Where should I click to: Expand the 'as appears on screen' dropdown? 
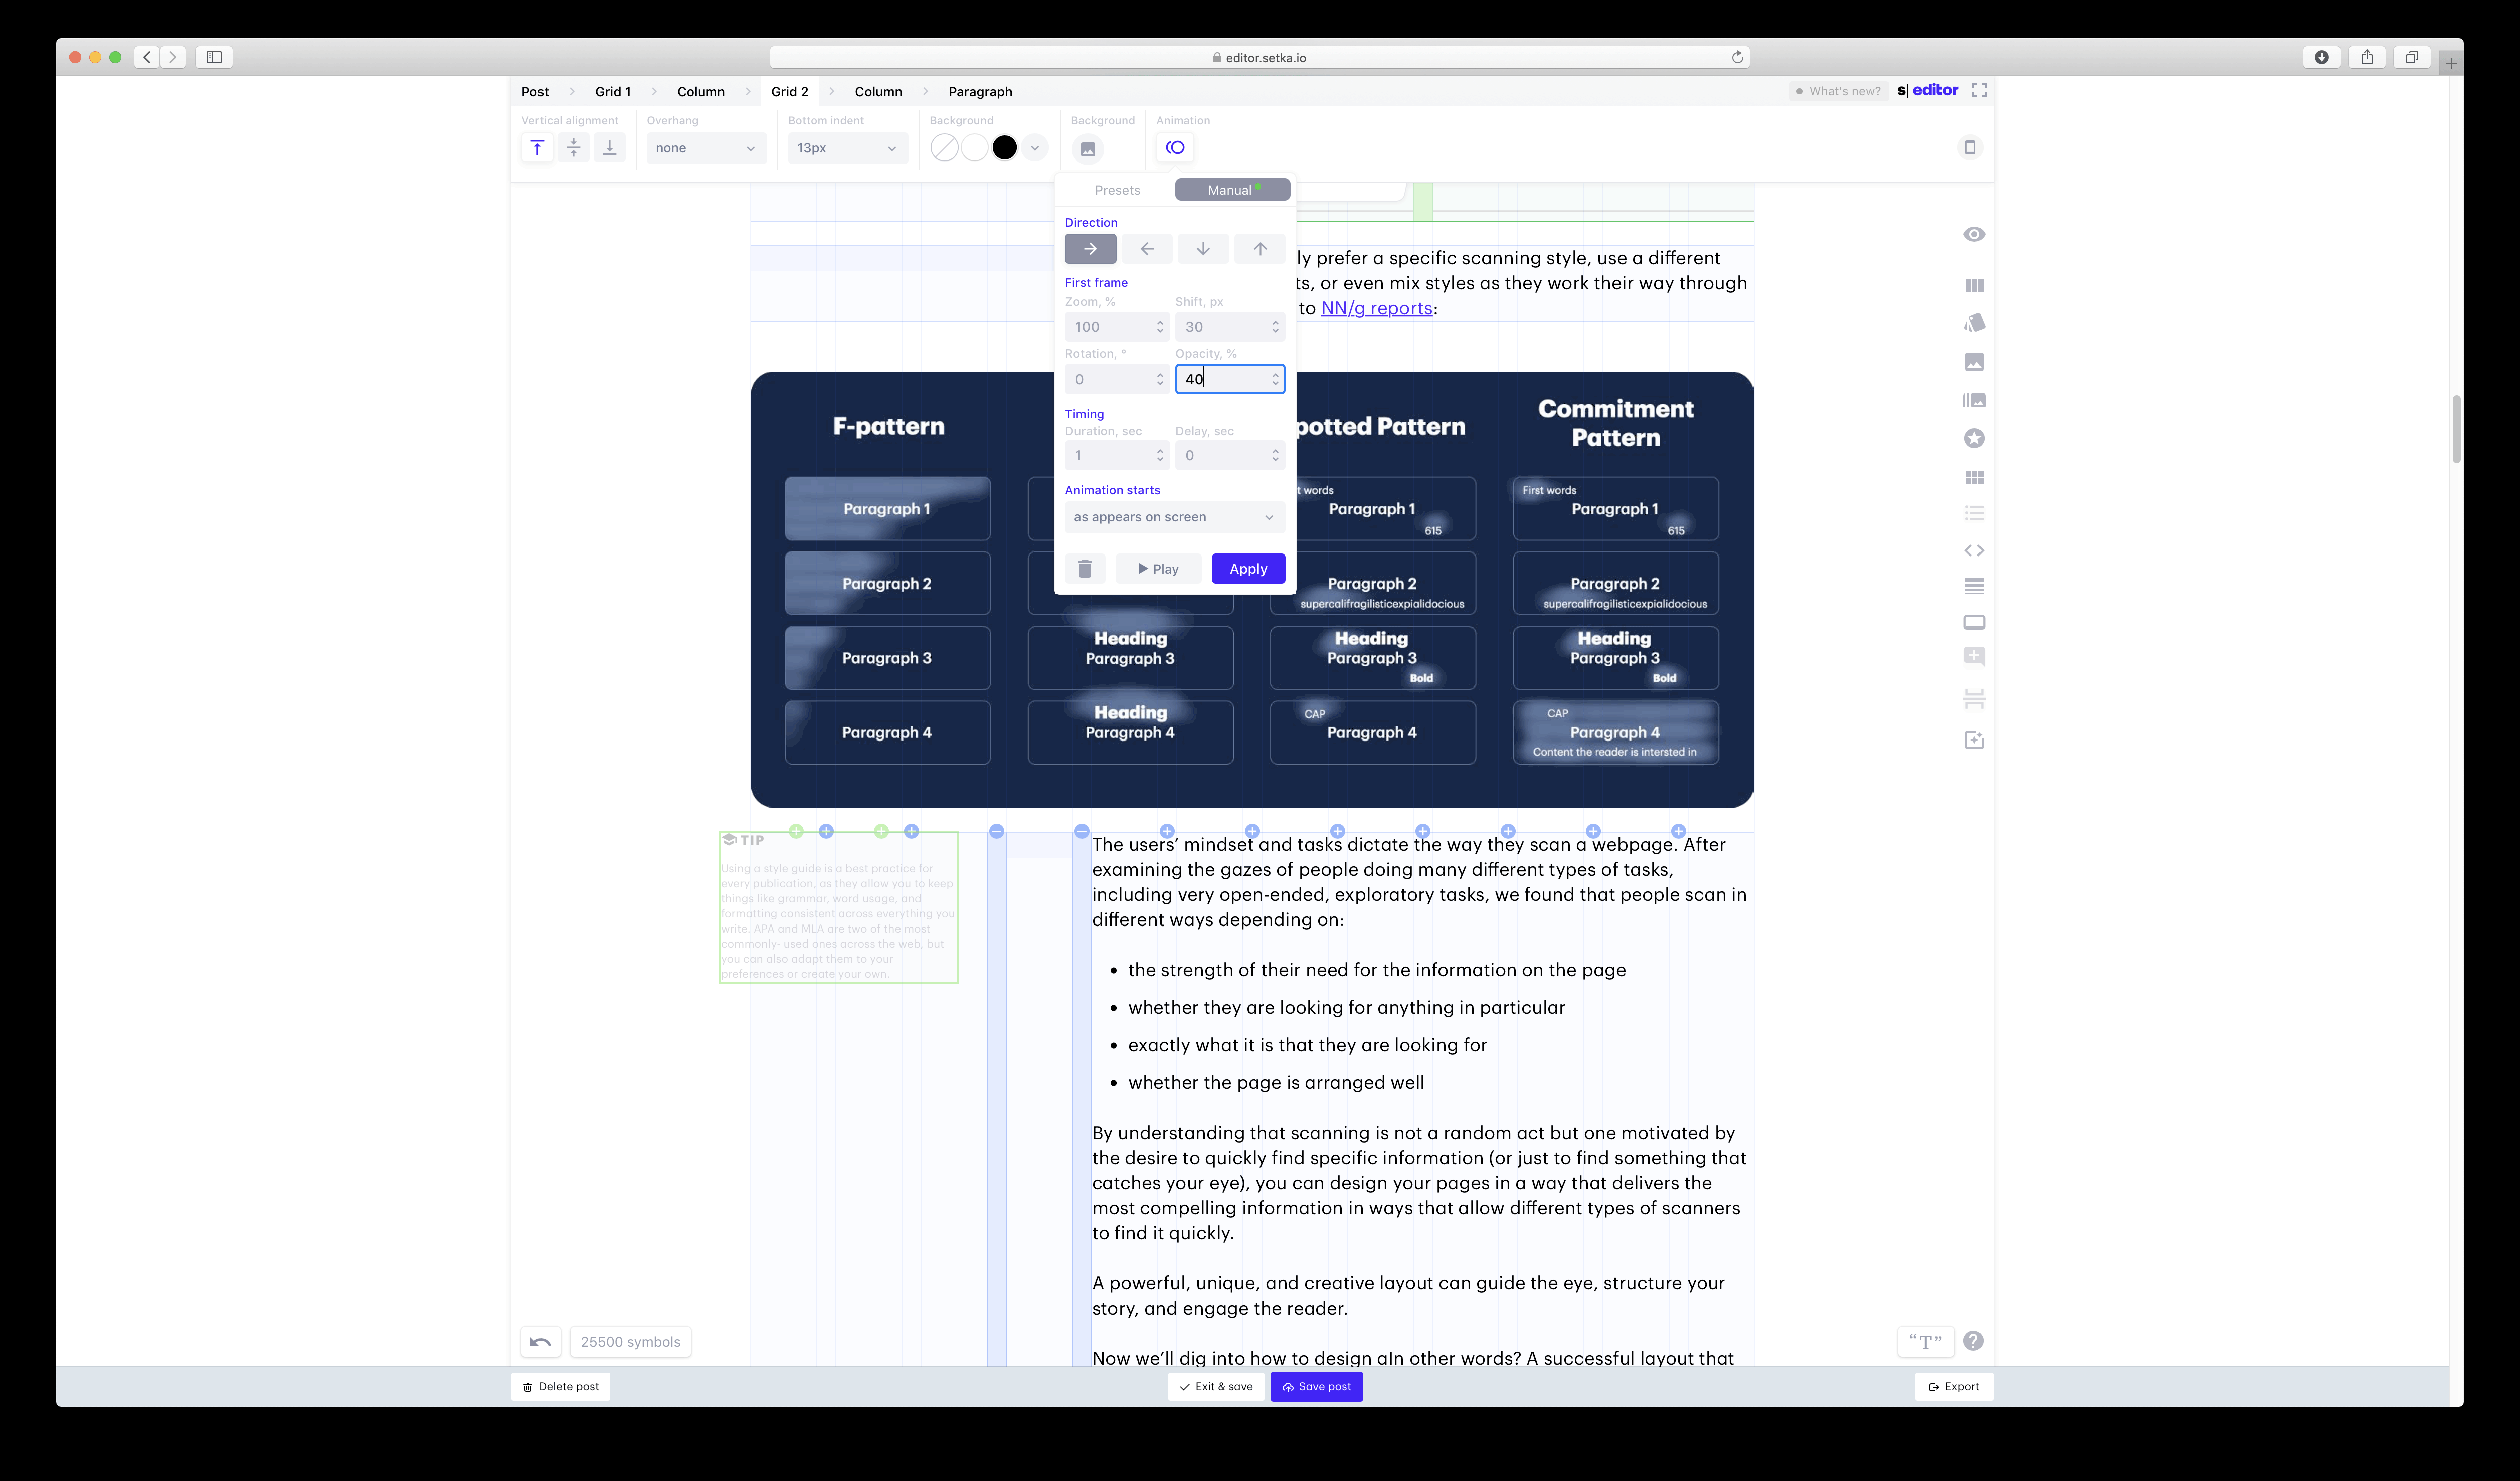[x=1173, y=517]
